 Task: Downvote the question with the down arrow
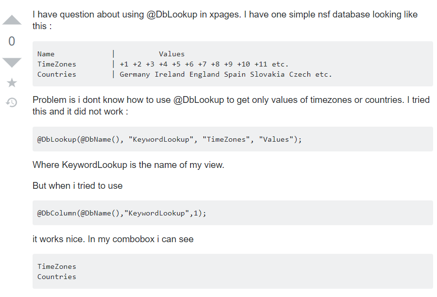(x=12, y=62)
